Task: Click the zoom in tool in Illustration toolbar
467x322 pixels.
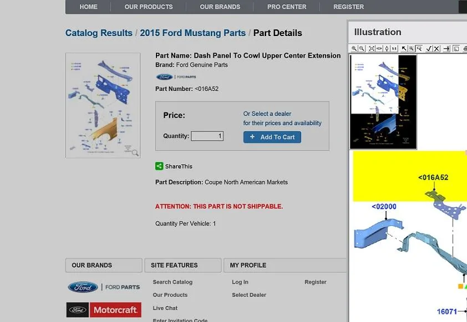Action: 354,48
